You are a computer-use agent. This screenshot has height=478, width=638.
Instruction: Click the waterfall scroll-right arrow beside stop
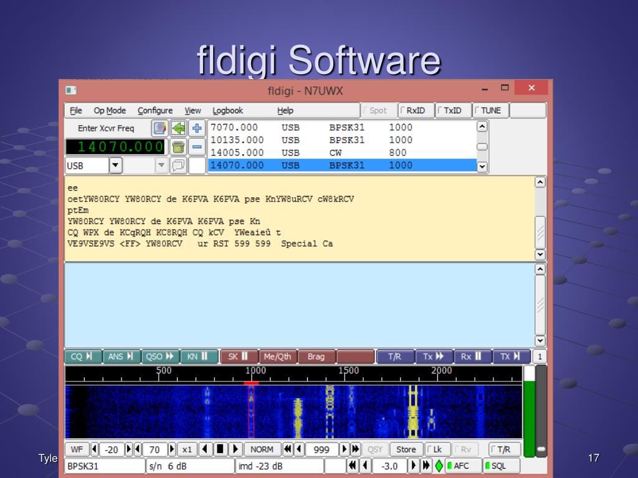tap(235, 449)
